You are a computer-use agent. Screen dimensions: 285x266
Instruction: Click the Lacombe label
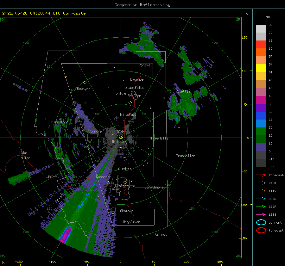[x=137, y=79]
